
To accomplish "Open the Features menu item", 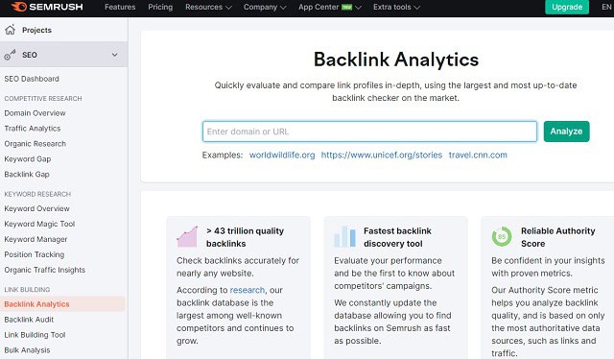I will (x=120, y=7).
